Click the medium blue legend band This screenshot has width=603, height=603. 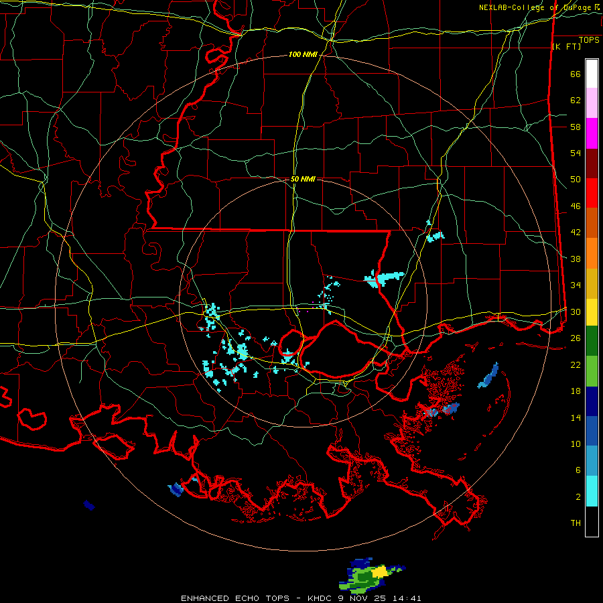(592, 431)
